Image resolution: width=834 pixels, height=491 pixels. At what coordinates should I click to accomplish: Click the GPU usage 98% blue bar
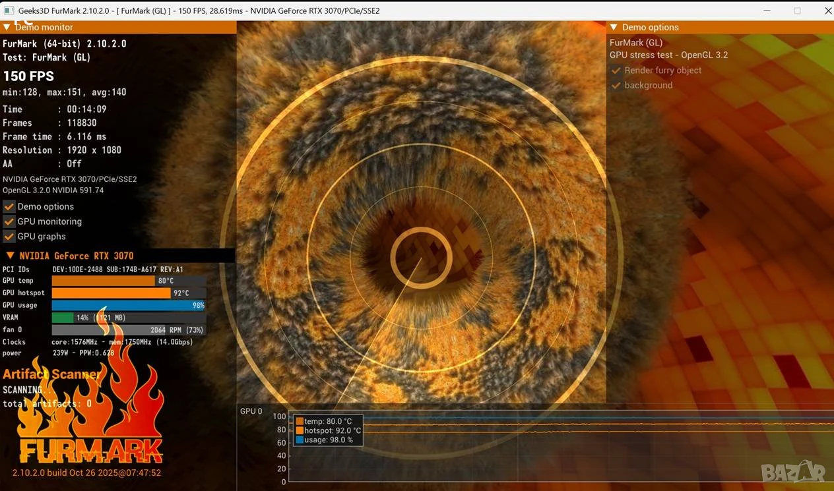[129, 305]
